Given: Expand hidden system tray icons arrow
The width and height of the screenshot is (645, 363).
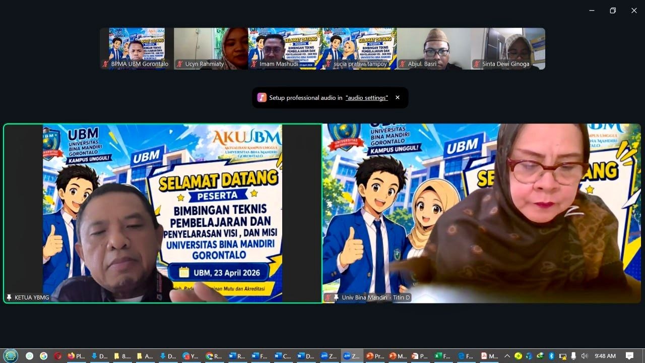Looking at the screenshot, I should (507, 356).
